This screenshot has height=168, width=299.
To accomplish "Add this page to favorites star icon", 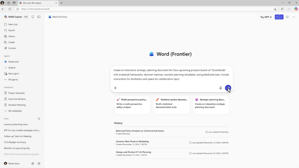I will (275, 9).
